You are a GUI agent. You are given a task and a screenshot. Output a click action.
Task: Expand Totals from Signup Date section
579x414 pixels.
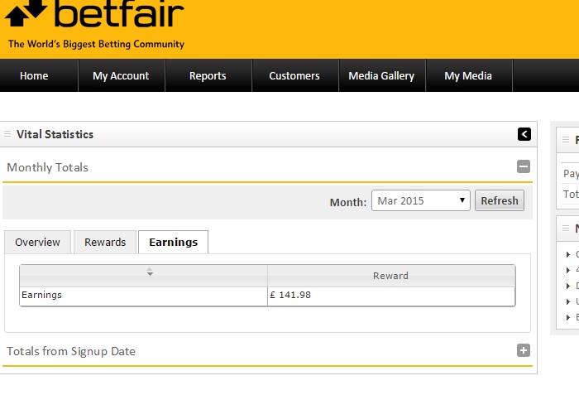523,350
